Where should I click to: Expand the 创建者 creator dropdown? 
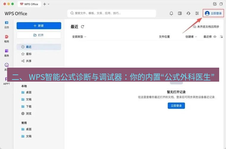(x=191, y=37)
